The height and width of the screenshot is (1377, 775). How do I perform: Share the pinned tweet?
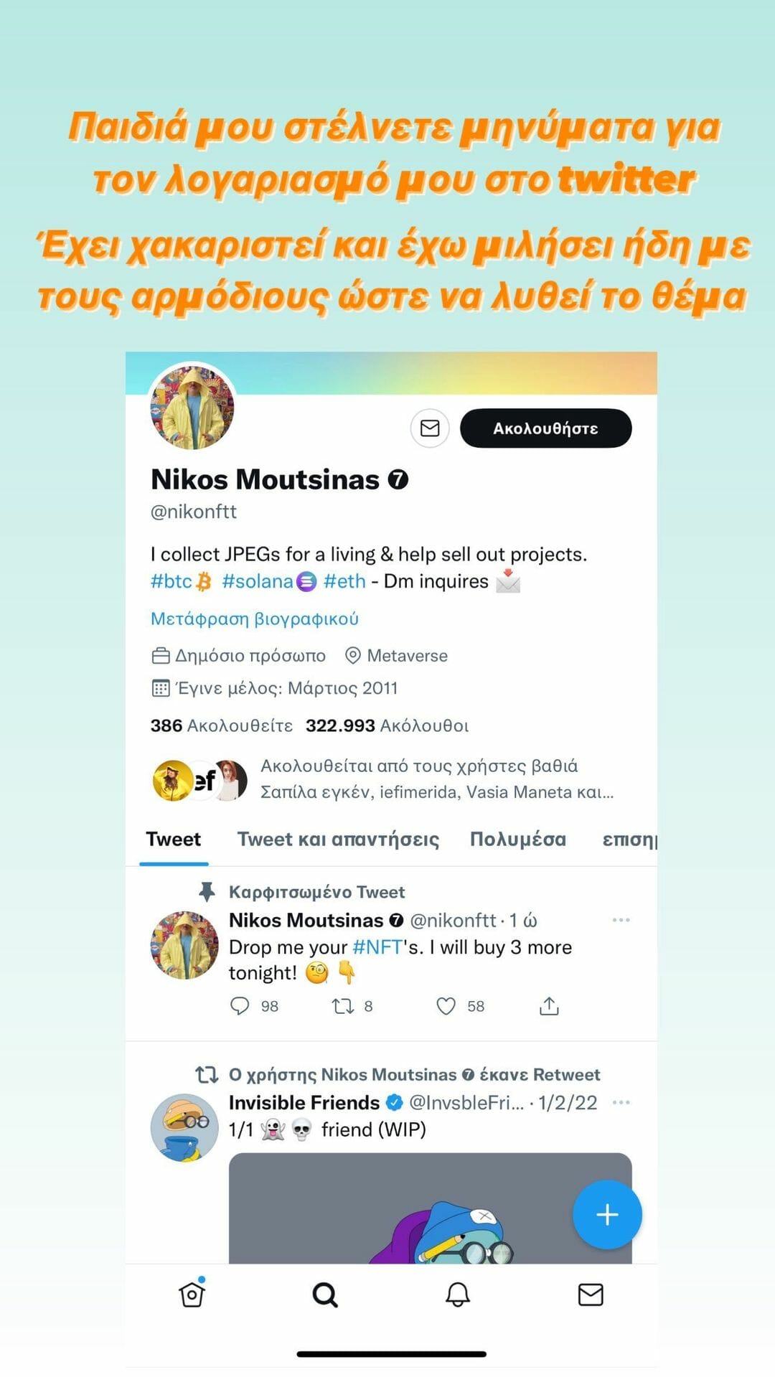coord(549,1006)
